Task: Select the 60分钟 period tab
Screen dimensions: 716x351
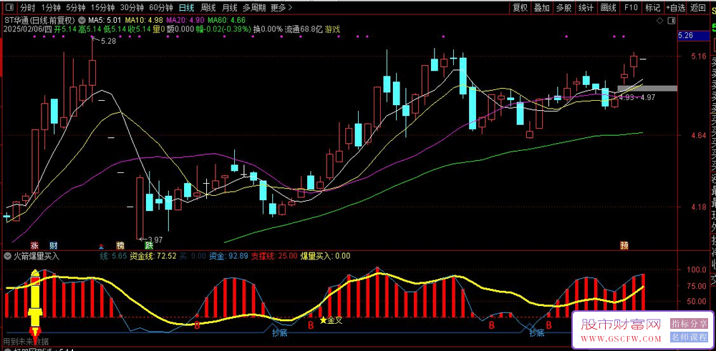Action: point(161,7)
